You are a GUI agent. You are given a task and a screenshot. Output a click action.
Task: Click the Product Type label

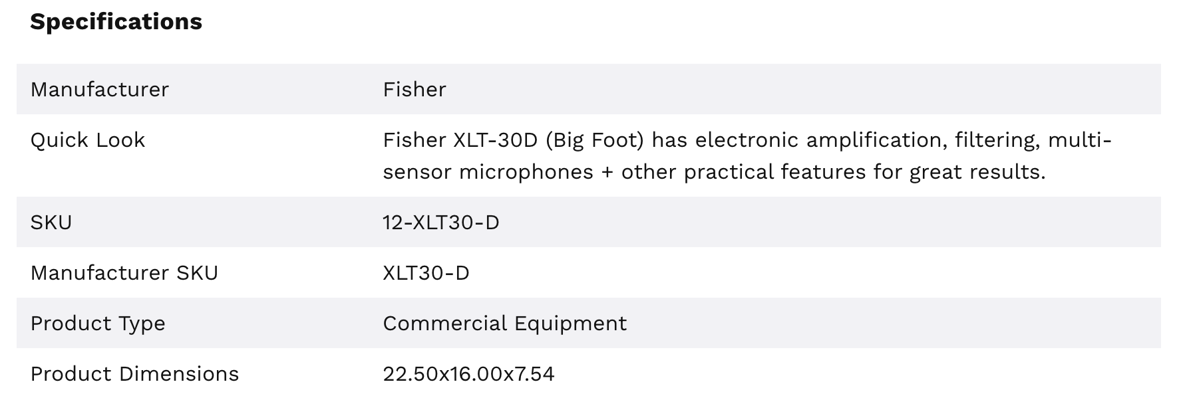(98, 324)
